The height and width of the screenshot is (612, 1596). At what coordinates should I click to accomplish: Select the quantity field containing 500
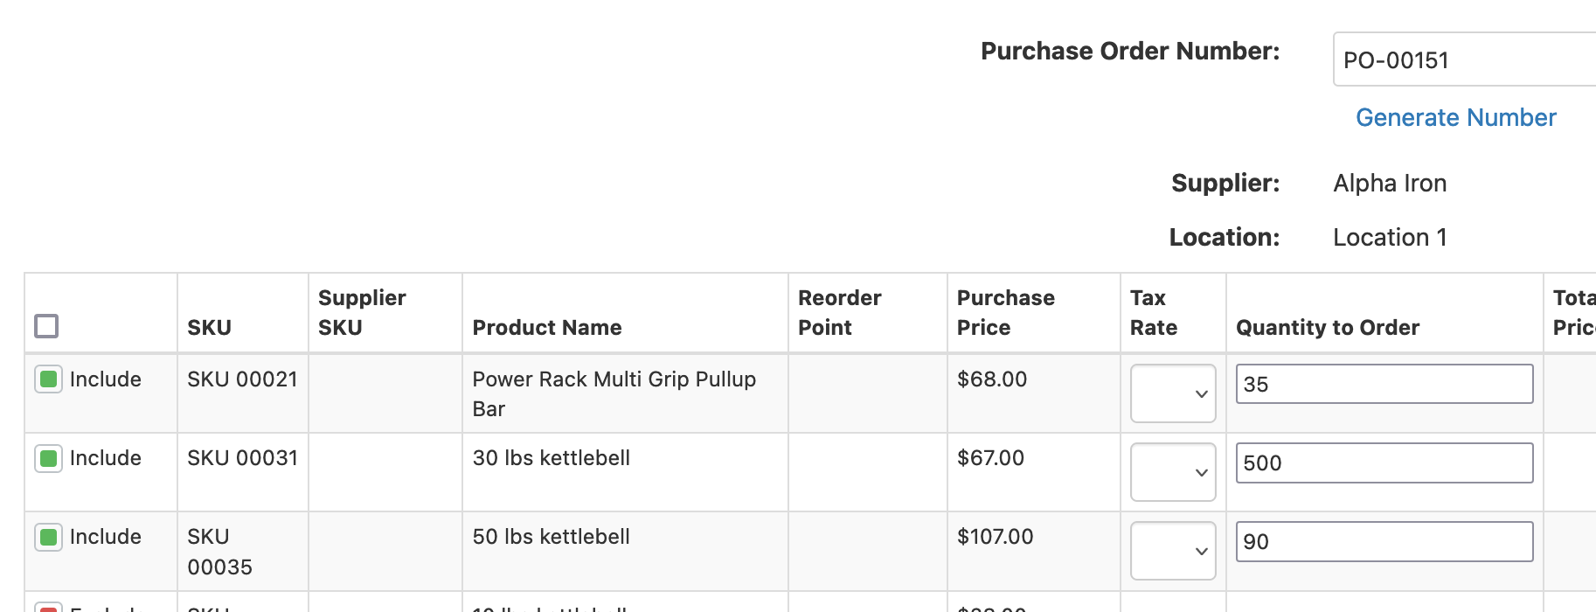(1384, 462)
